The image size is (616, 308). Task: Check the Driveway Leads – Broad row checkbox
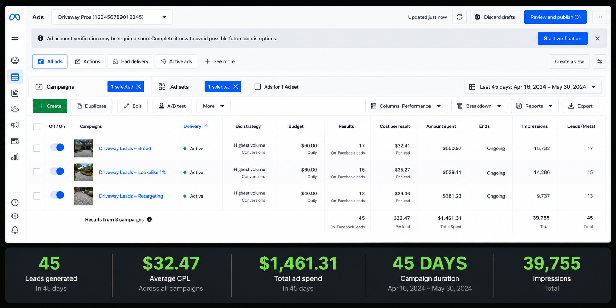point(36,148)
